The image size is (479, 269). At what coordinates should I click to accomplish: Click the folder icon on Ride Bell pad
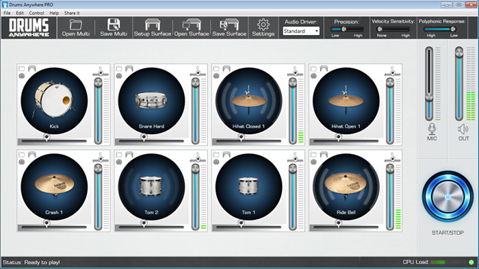coord(313,155)
